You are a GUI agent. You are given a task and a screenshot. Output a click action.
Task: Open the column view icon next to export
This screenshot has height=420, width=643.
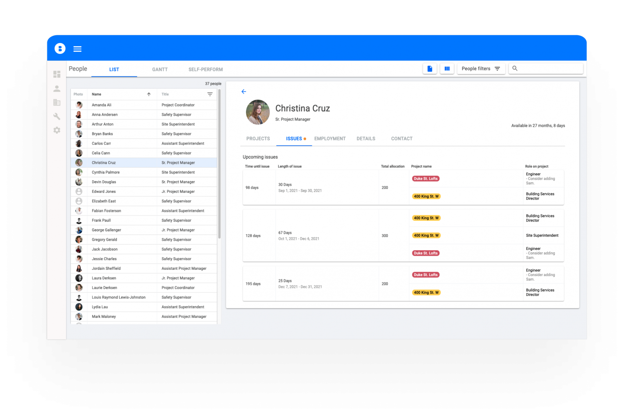click(447, 68)
